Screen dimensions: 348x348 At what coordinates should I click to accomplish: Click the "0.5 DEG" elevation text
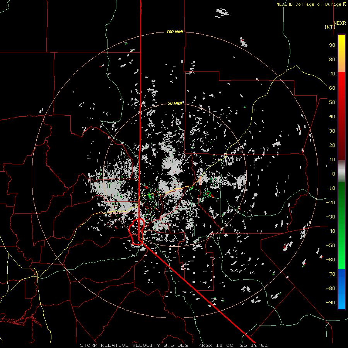(x=176, y=345)
